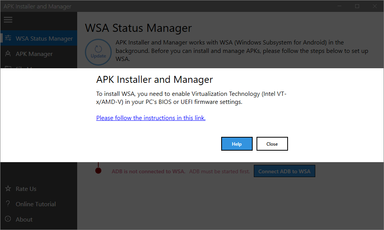384x230 pixels.
Task: Minimize the APK Installer window
Action: click(339, 6)
